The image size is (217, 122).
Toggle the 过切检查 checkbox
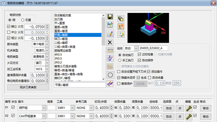click(x=139, y=54)
